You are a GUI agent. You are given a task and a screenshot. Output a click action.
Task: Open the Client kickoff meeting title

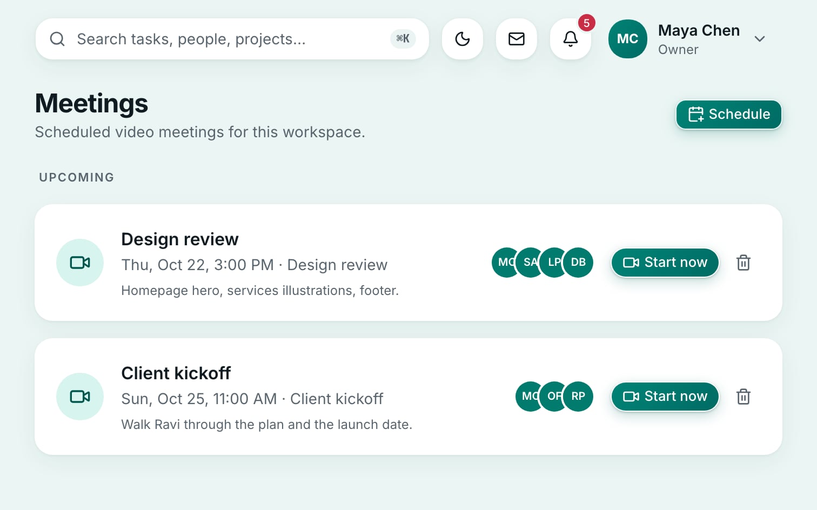(x=176, y=373)
